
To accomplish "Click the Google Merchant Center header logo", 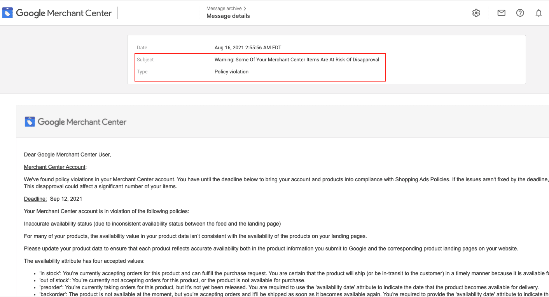I will tap(57, 13).
